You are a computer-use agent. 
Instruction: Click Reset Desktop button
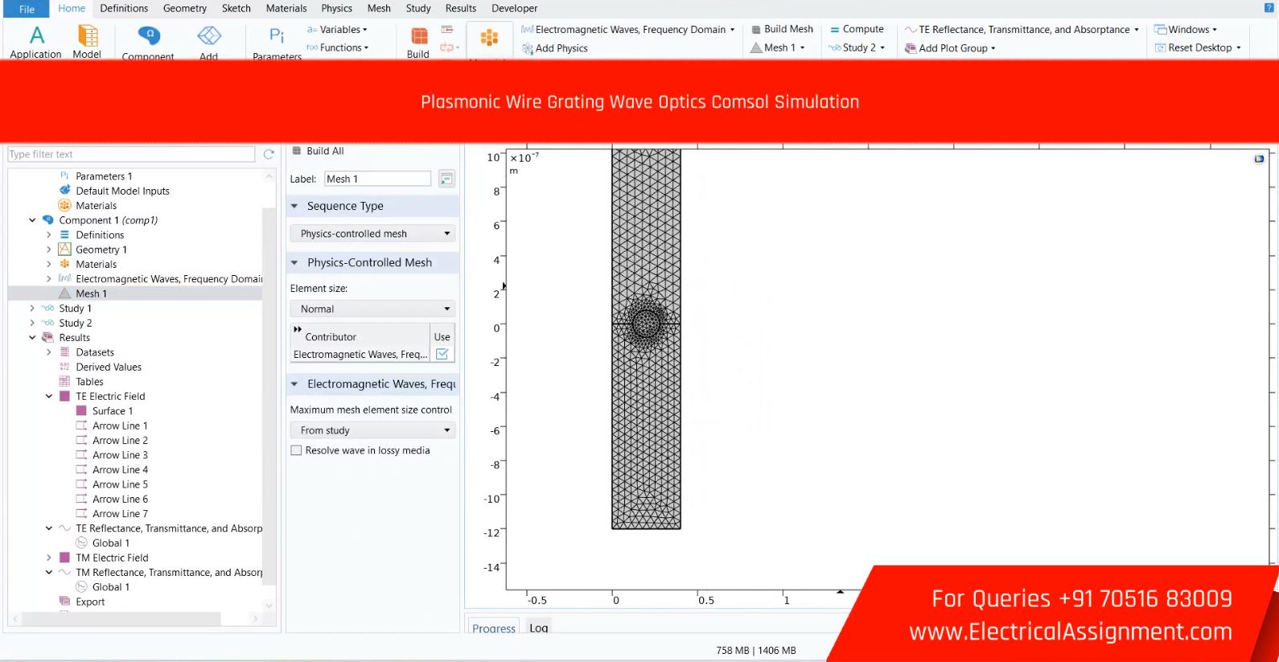pos(1199,48)
